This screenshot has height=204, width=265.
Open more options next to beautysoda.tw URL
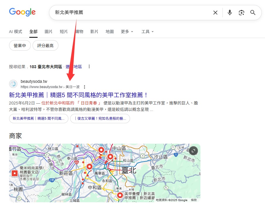pos(85,87)
